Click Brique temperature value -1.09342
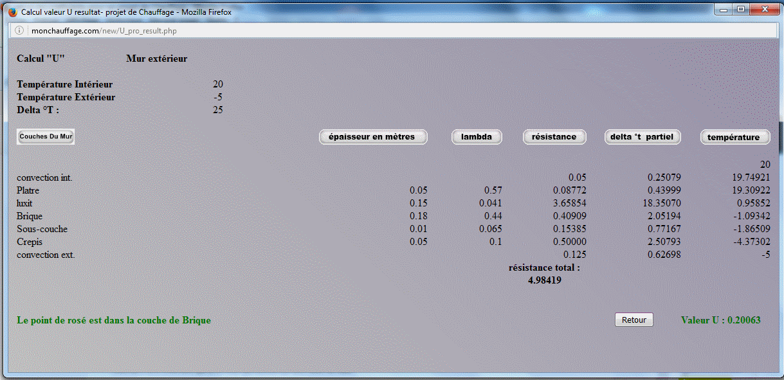 tap(752, 216)
